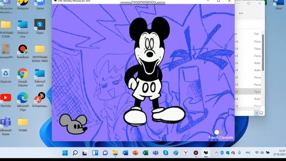Click the search field in Explorer window
286x161 pixels.
[249, 25]
